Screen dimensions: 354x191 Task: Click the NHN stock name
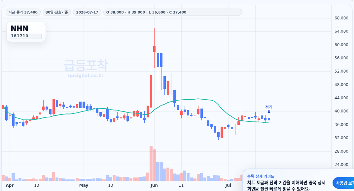[x=19, y=28]
